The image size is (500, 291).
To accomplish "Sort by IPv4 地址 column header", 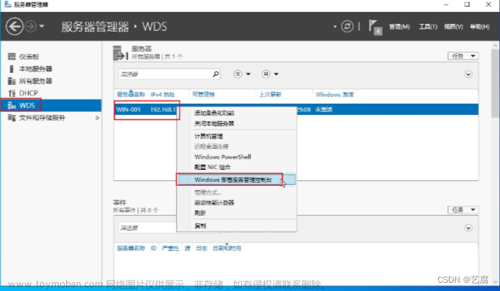I will (x=162, y=94).
